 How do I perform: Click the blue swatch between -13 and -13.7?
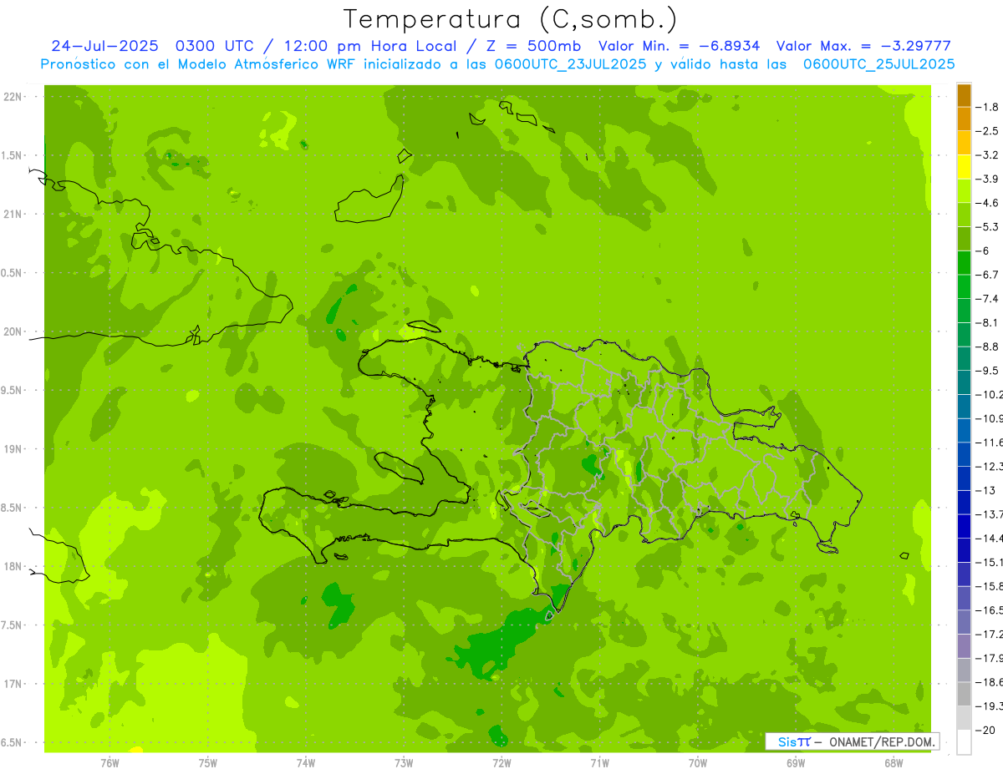(x=964, y=502)
